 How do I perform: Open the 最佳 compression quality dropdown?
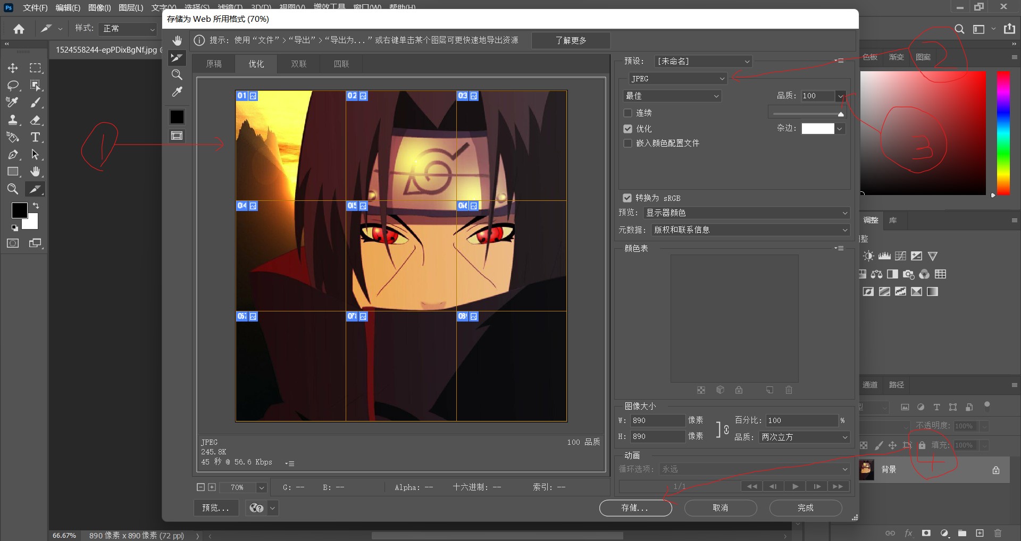coord(672,96)
